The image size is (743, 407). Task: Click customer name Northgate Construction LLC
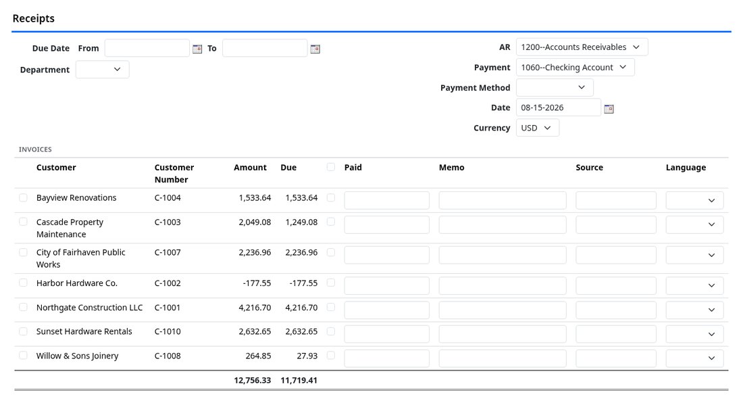90,308
